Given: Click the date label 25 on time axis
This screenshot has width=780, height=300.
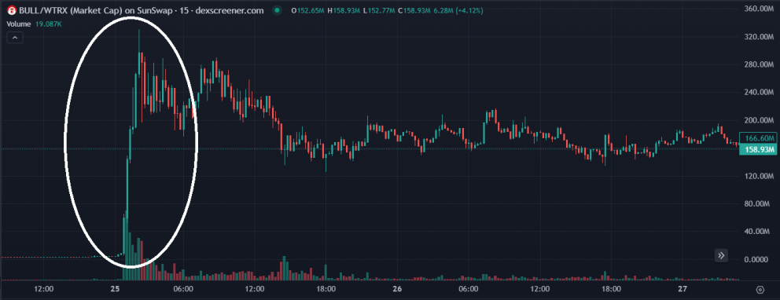Looking at the screenshot, I should [x=116, y=289].
